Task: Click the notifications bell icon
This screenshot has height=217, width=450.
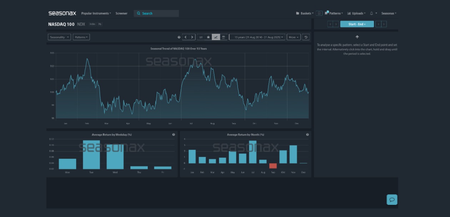Action: (371, 14)
